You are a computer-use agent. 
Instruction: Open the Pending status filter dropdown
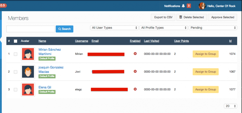[213, 28]
